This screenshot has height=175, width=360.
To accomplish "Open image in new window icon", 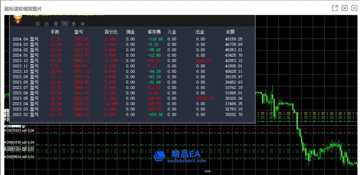I will coord(335,8).
